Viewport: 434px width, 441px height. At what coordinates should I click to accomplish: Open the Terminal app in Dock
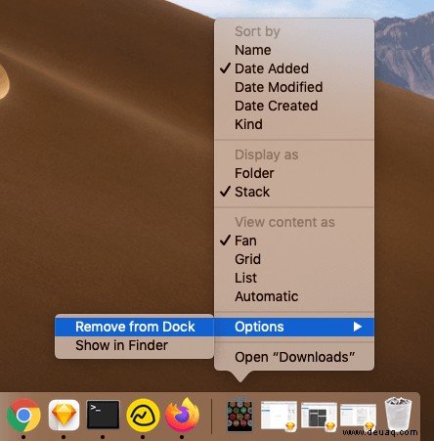[x=103, y=415]
